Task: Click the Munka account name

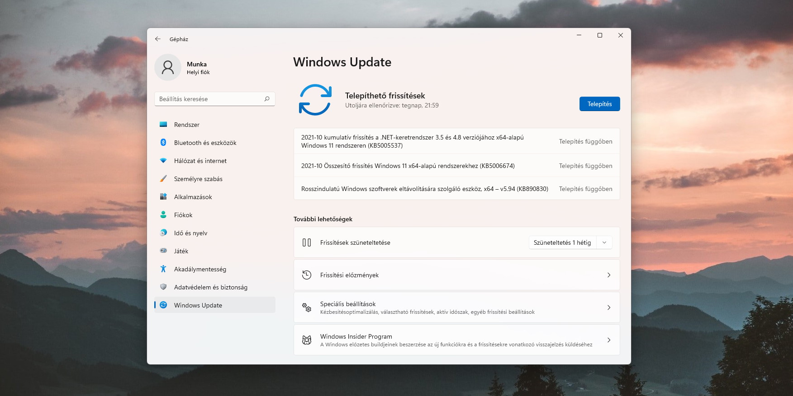Action: click(197, 64)
